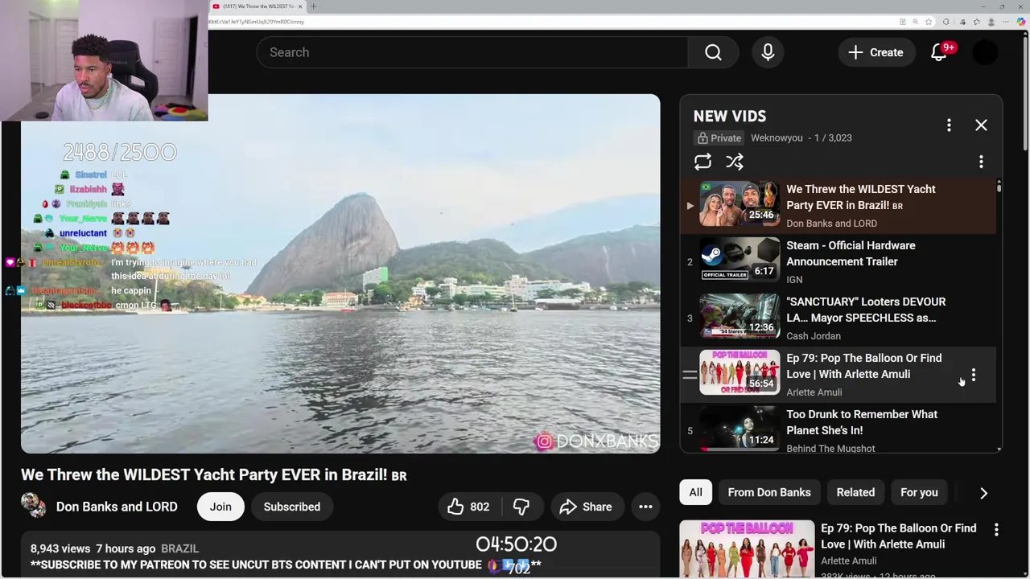1030x579 pixels.
Task: Expand the video description text
Action: (x=340, y=556)
